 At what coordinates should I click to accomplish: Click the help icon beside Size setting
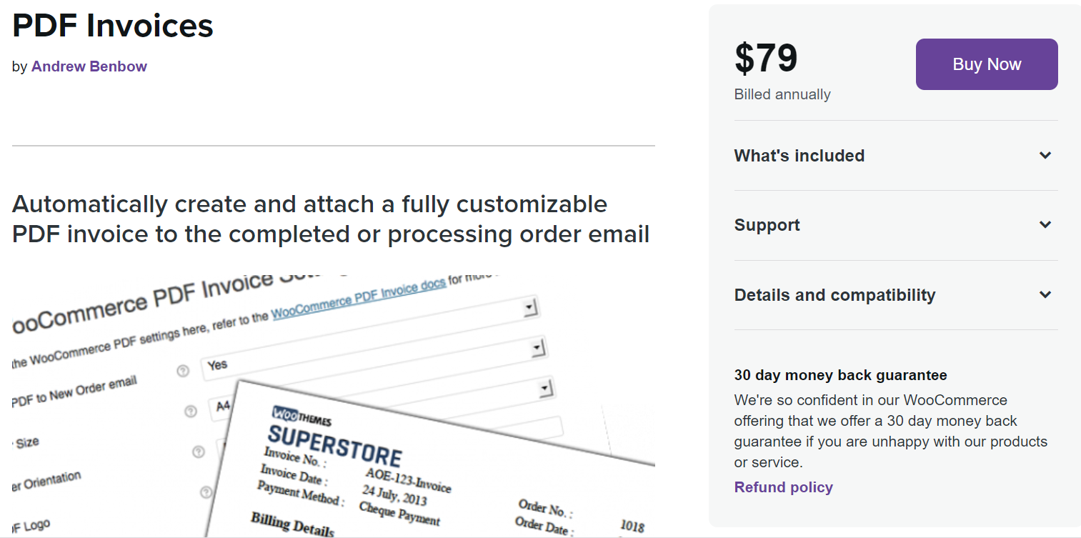tap(191, 412)
